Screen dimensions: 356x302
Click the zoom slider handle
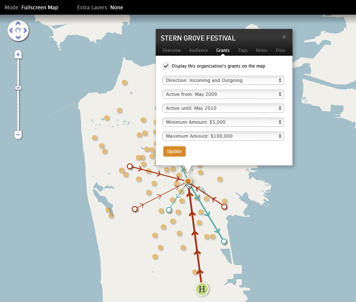(x=18, y=88)
